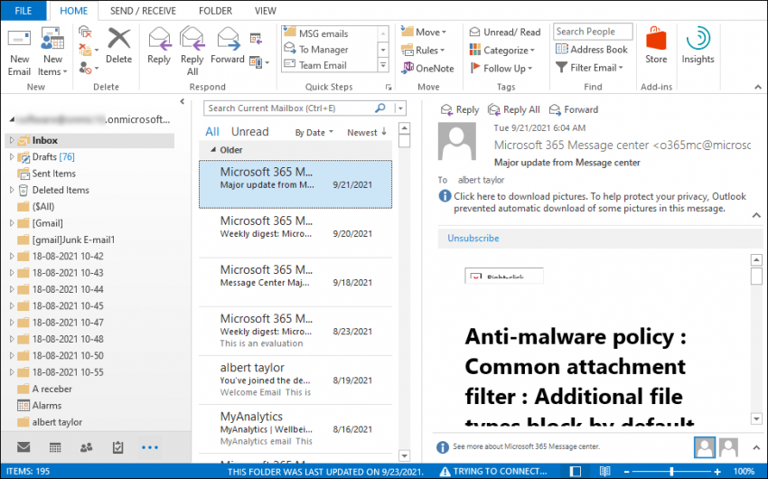The image size is (768, 479).
Task: Switch to Mail view icon
Action: pos(23,447)
